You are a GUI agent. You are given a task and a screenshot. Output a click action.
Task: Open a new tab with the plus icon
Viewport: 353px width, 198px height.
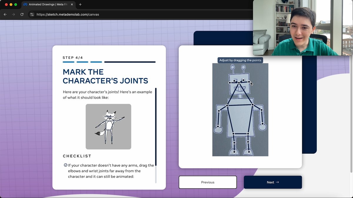[80, 4]
